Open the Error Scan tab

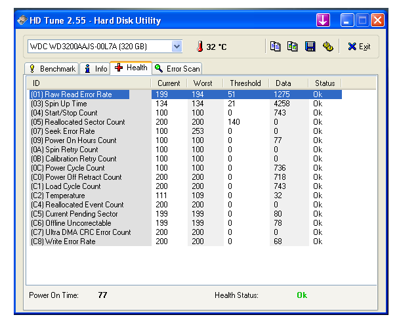tap(177, 69)
